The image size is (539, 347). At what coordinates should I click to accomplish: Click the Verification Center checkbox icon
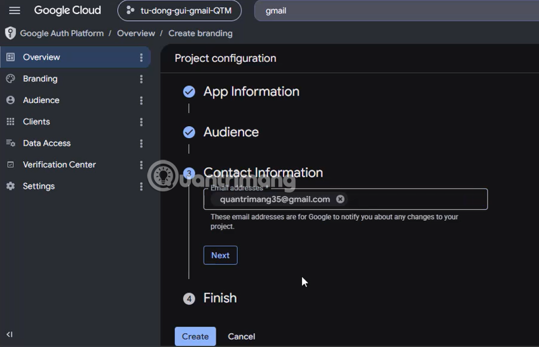(x=11, y=164)
